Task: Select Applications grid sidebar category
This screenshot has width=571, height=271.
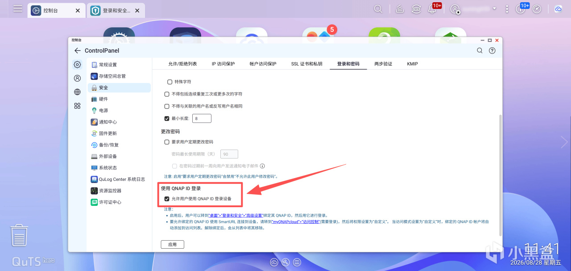Action: [x=77, y=106]
